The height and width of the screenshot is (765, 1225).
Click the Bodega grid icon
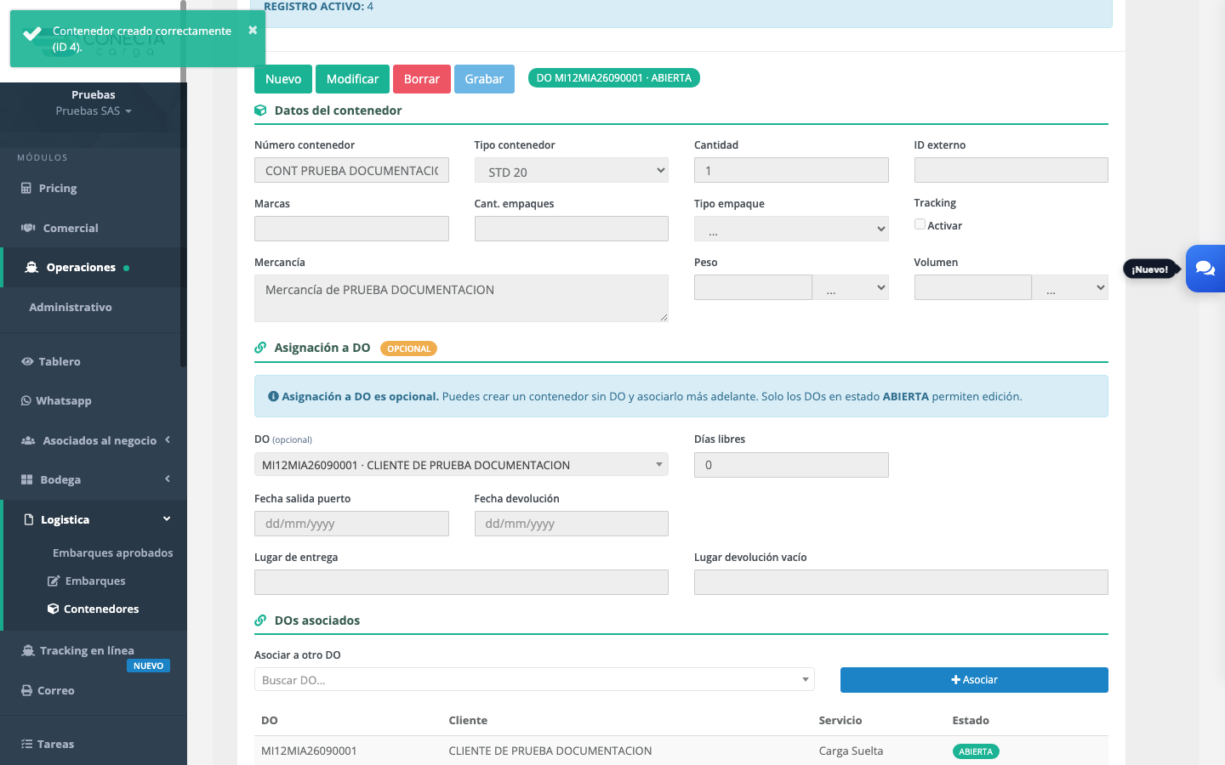[27, 479]
